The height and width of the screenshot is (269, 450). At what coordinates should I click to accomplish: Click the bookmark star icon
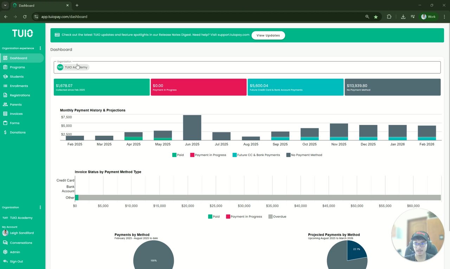click(x=376, y=17)
